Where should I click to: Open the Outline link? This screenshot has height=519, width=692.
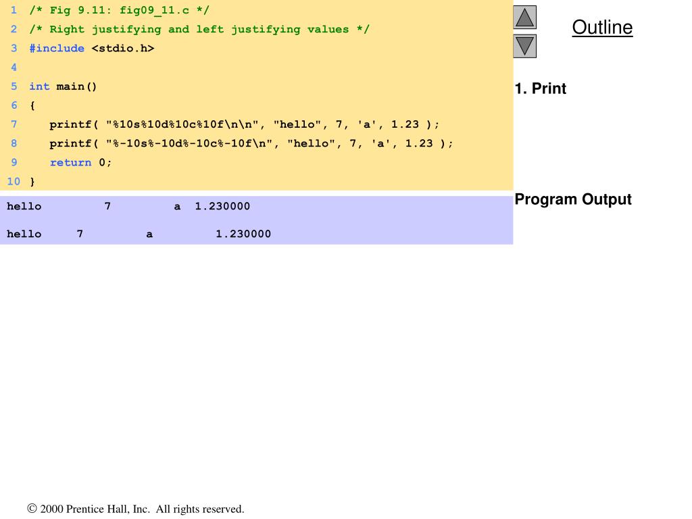click(x=602, y=27)
